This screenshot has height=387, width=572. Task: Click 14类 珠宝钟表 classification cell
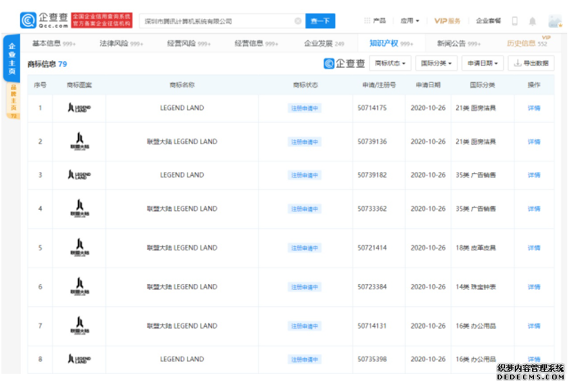point(475,287)
